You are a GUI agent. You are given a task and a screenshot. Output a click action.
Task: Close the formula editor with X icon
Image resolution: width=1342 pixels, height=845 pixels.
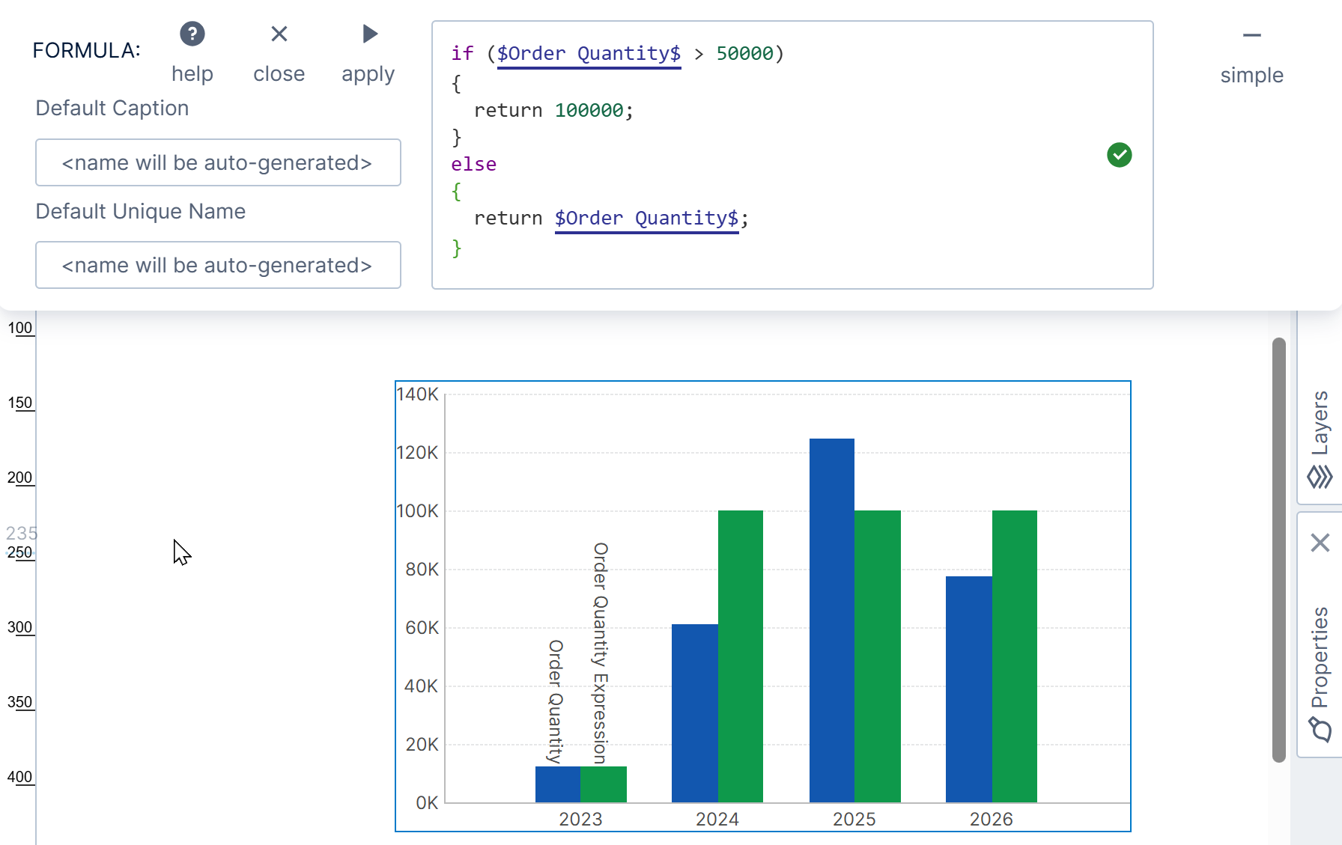click(x=279, y=34)
